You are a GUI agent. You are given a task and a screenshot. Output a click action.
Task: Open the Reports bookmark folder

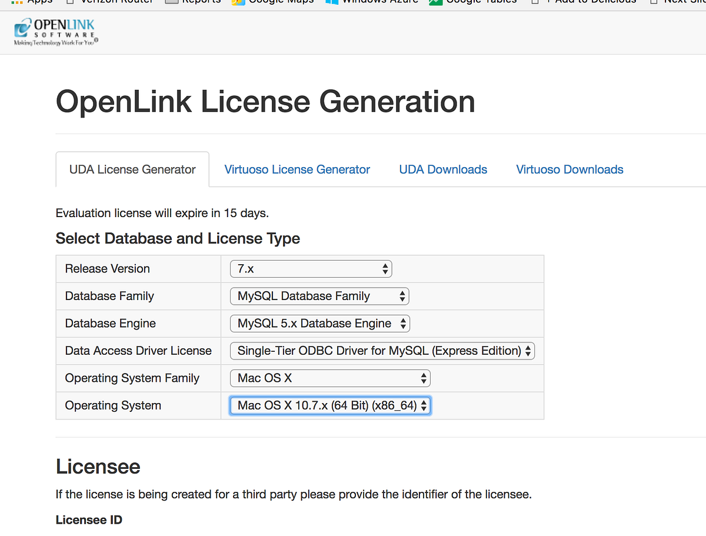[192, 2]
